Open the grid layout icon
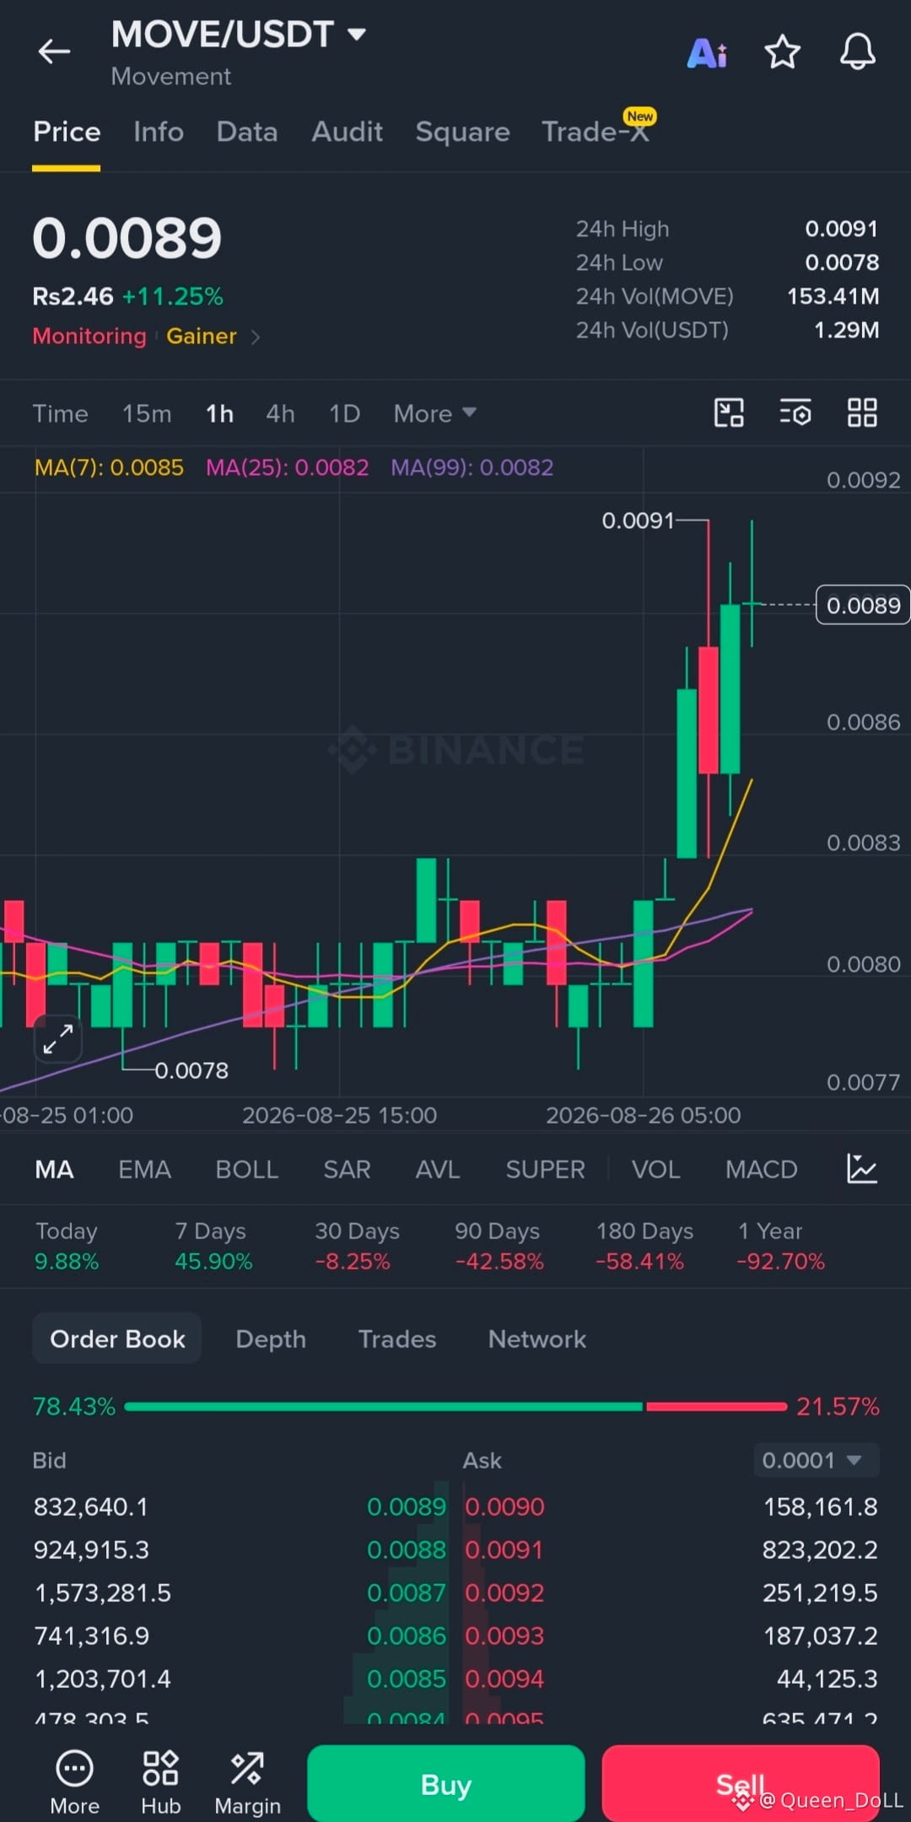 pyautogui.click(x=862, y=413)
